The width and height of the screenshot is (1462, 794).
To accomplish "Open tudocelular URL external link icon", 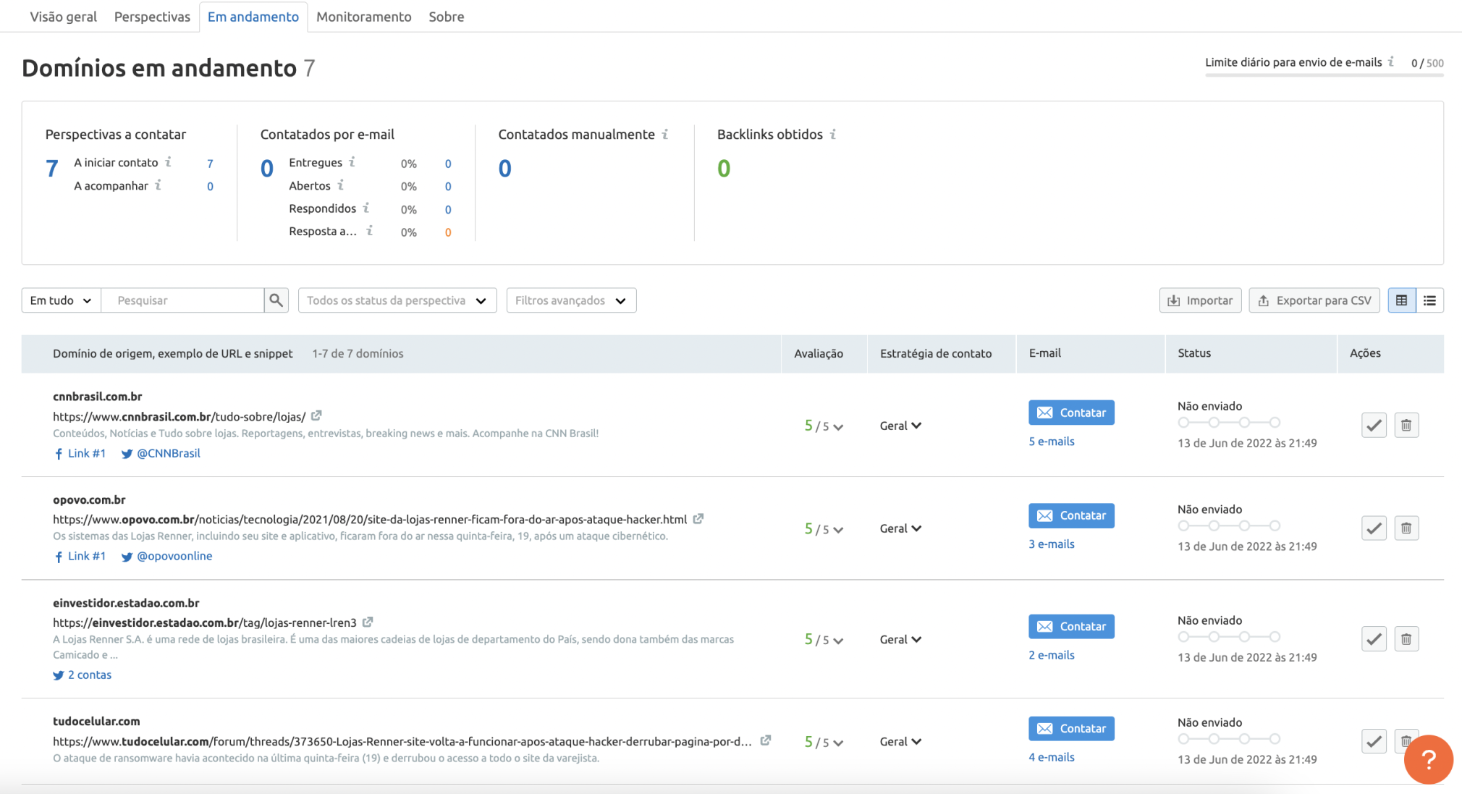I will [765, 740].
